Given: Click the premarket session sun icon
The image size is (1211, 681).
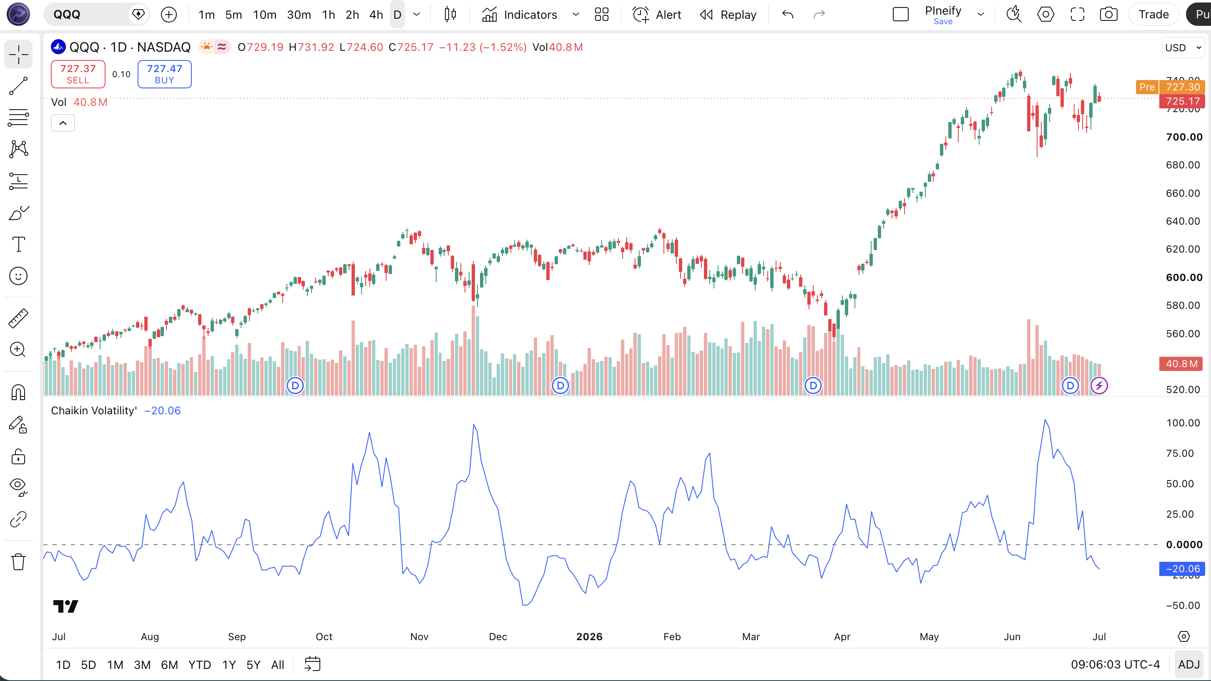Looking at the screenshot, I should [206, 47].
